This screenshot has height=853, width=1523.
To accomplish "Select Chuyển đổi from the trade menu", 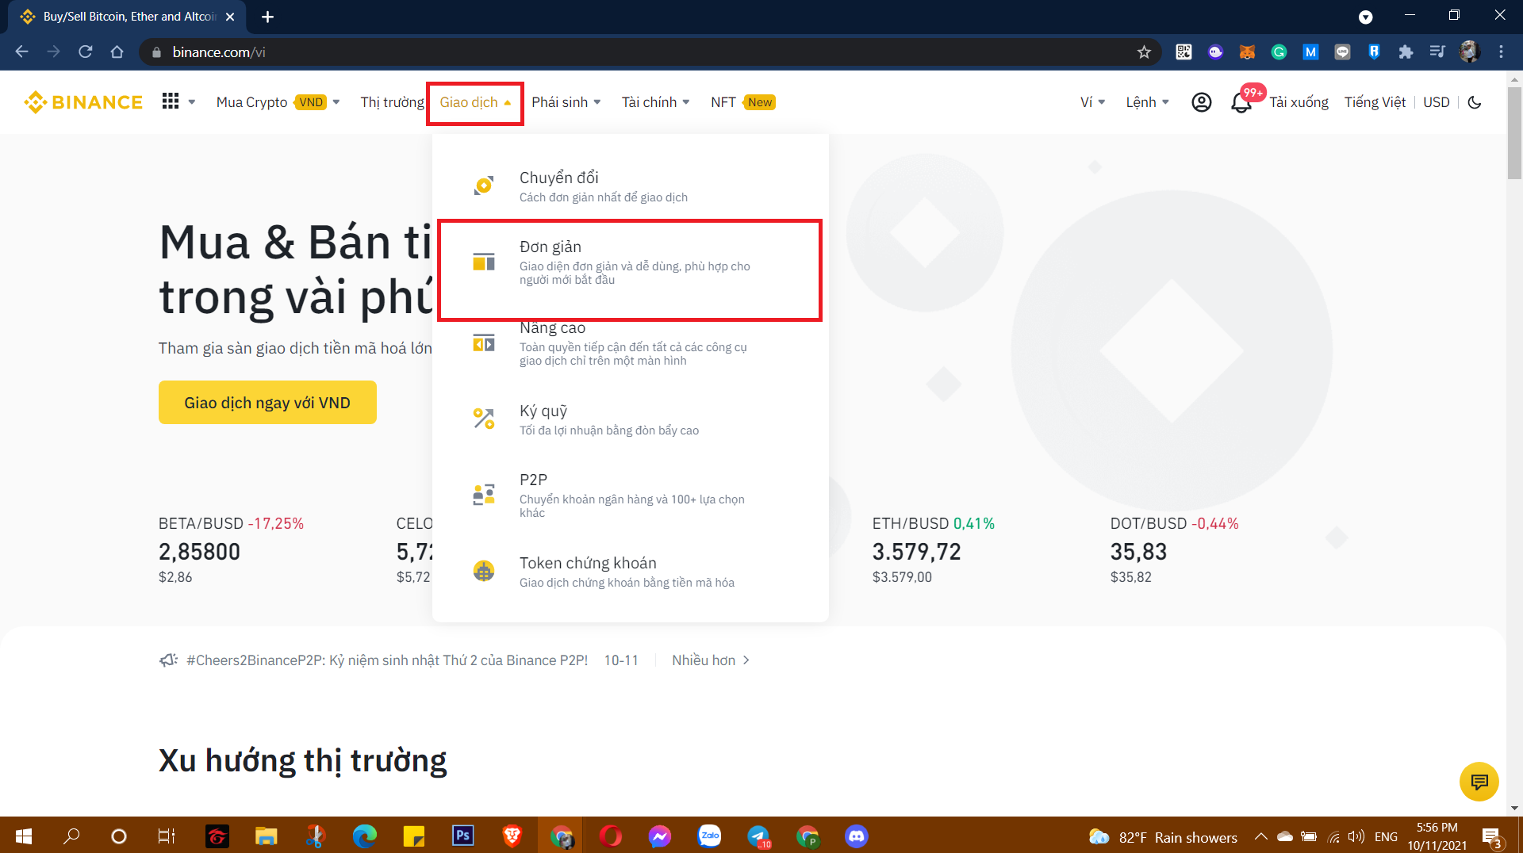I will 631,186.
